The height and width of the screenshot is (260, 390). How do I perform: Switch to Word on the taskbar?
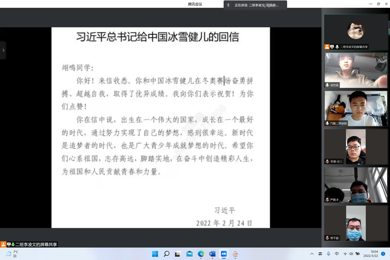[x=212, y=254]
